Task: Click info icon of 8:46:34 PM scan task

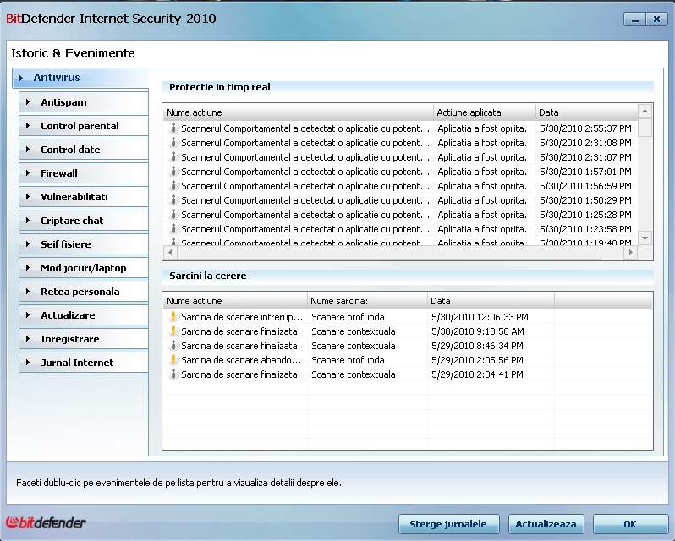Action: 173,346
